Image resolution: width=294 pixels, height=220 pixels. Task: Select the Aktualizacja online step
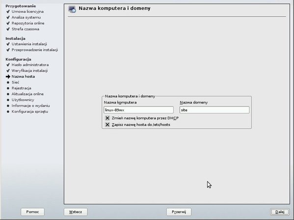coord(27,94)
